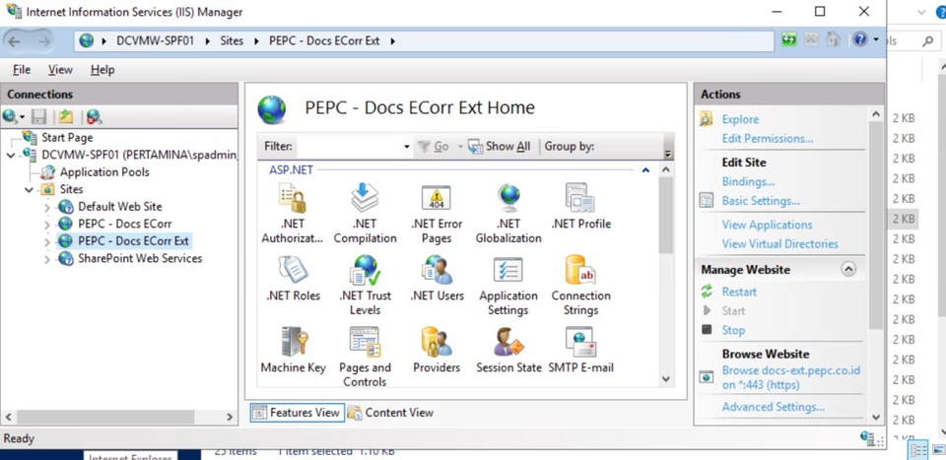Open the SMTP E-mail feature
This screenshot has width=946, height=460.
coord(580,351)
